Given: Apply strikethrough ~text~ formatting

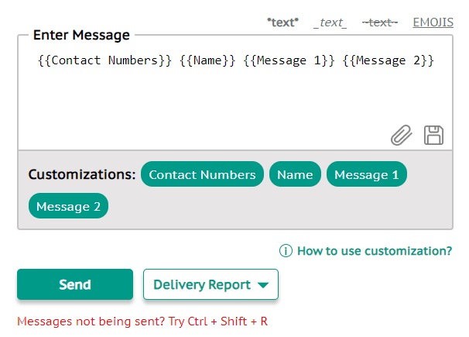Looking at the screenshot, I should 380,22.
